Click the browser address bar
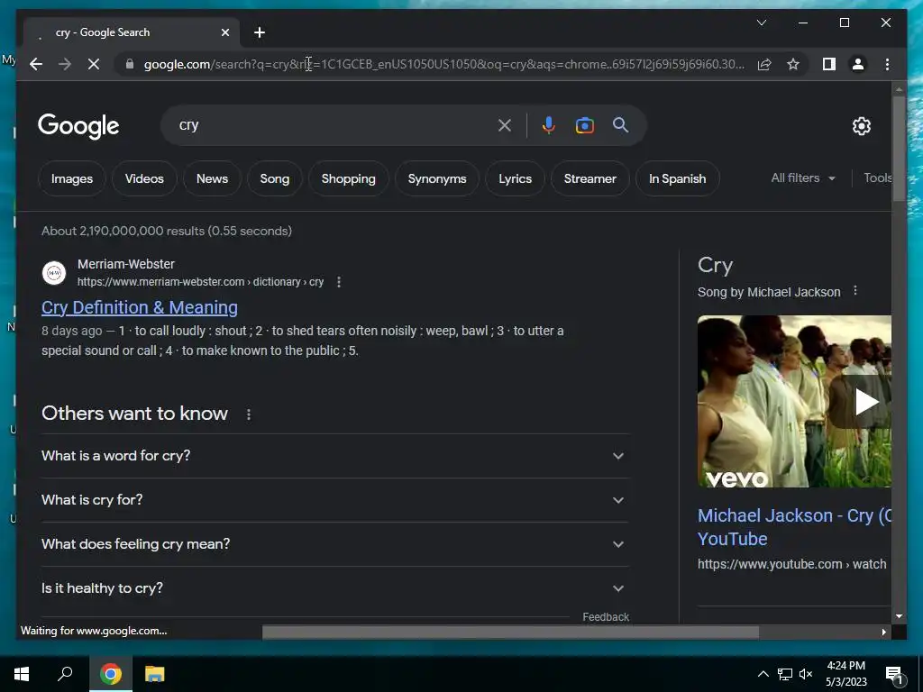 click(x=443, y=64)
